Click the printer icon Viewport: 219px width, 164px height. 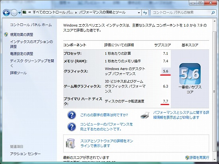[x=145, y=115]
